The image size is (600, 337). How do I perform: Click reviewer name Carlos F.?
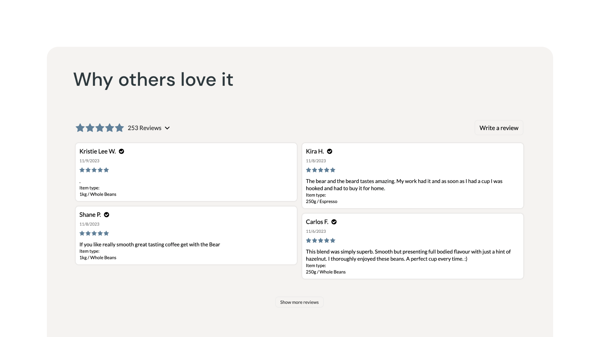point(317,222)
